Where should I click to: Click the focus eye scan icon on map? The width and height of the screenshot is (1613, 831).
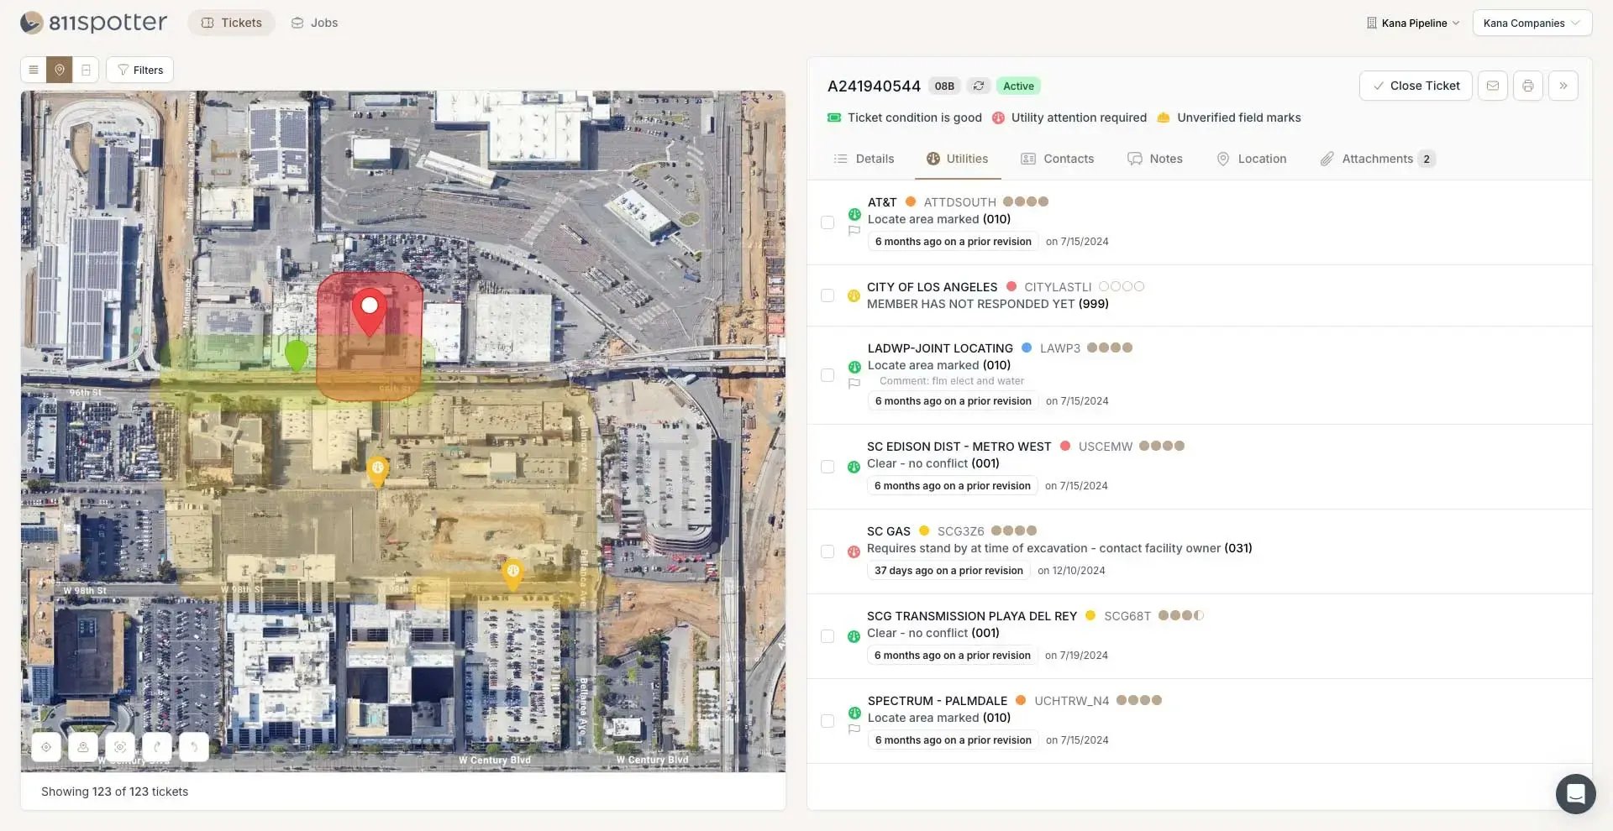tap(120, 747)
